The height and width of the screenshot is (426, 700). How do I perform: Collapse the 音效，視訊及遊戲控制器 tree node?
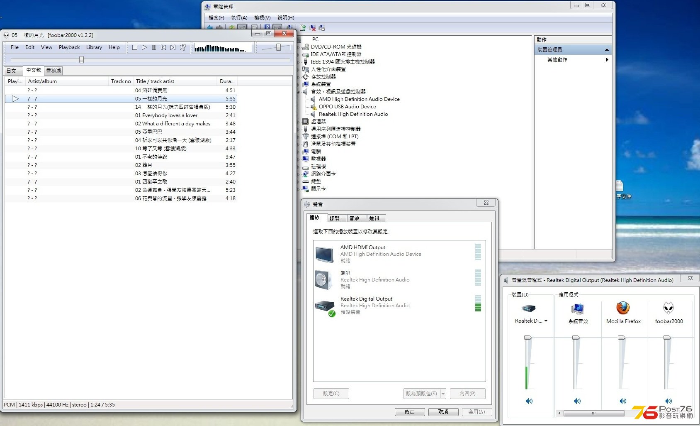(299, 92)
